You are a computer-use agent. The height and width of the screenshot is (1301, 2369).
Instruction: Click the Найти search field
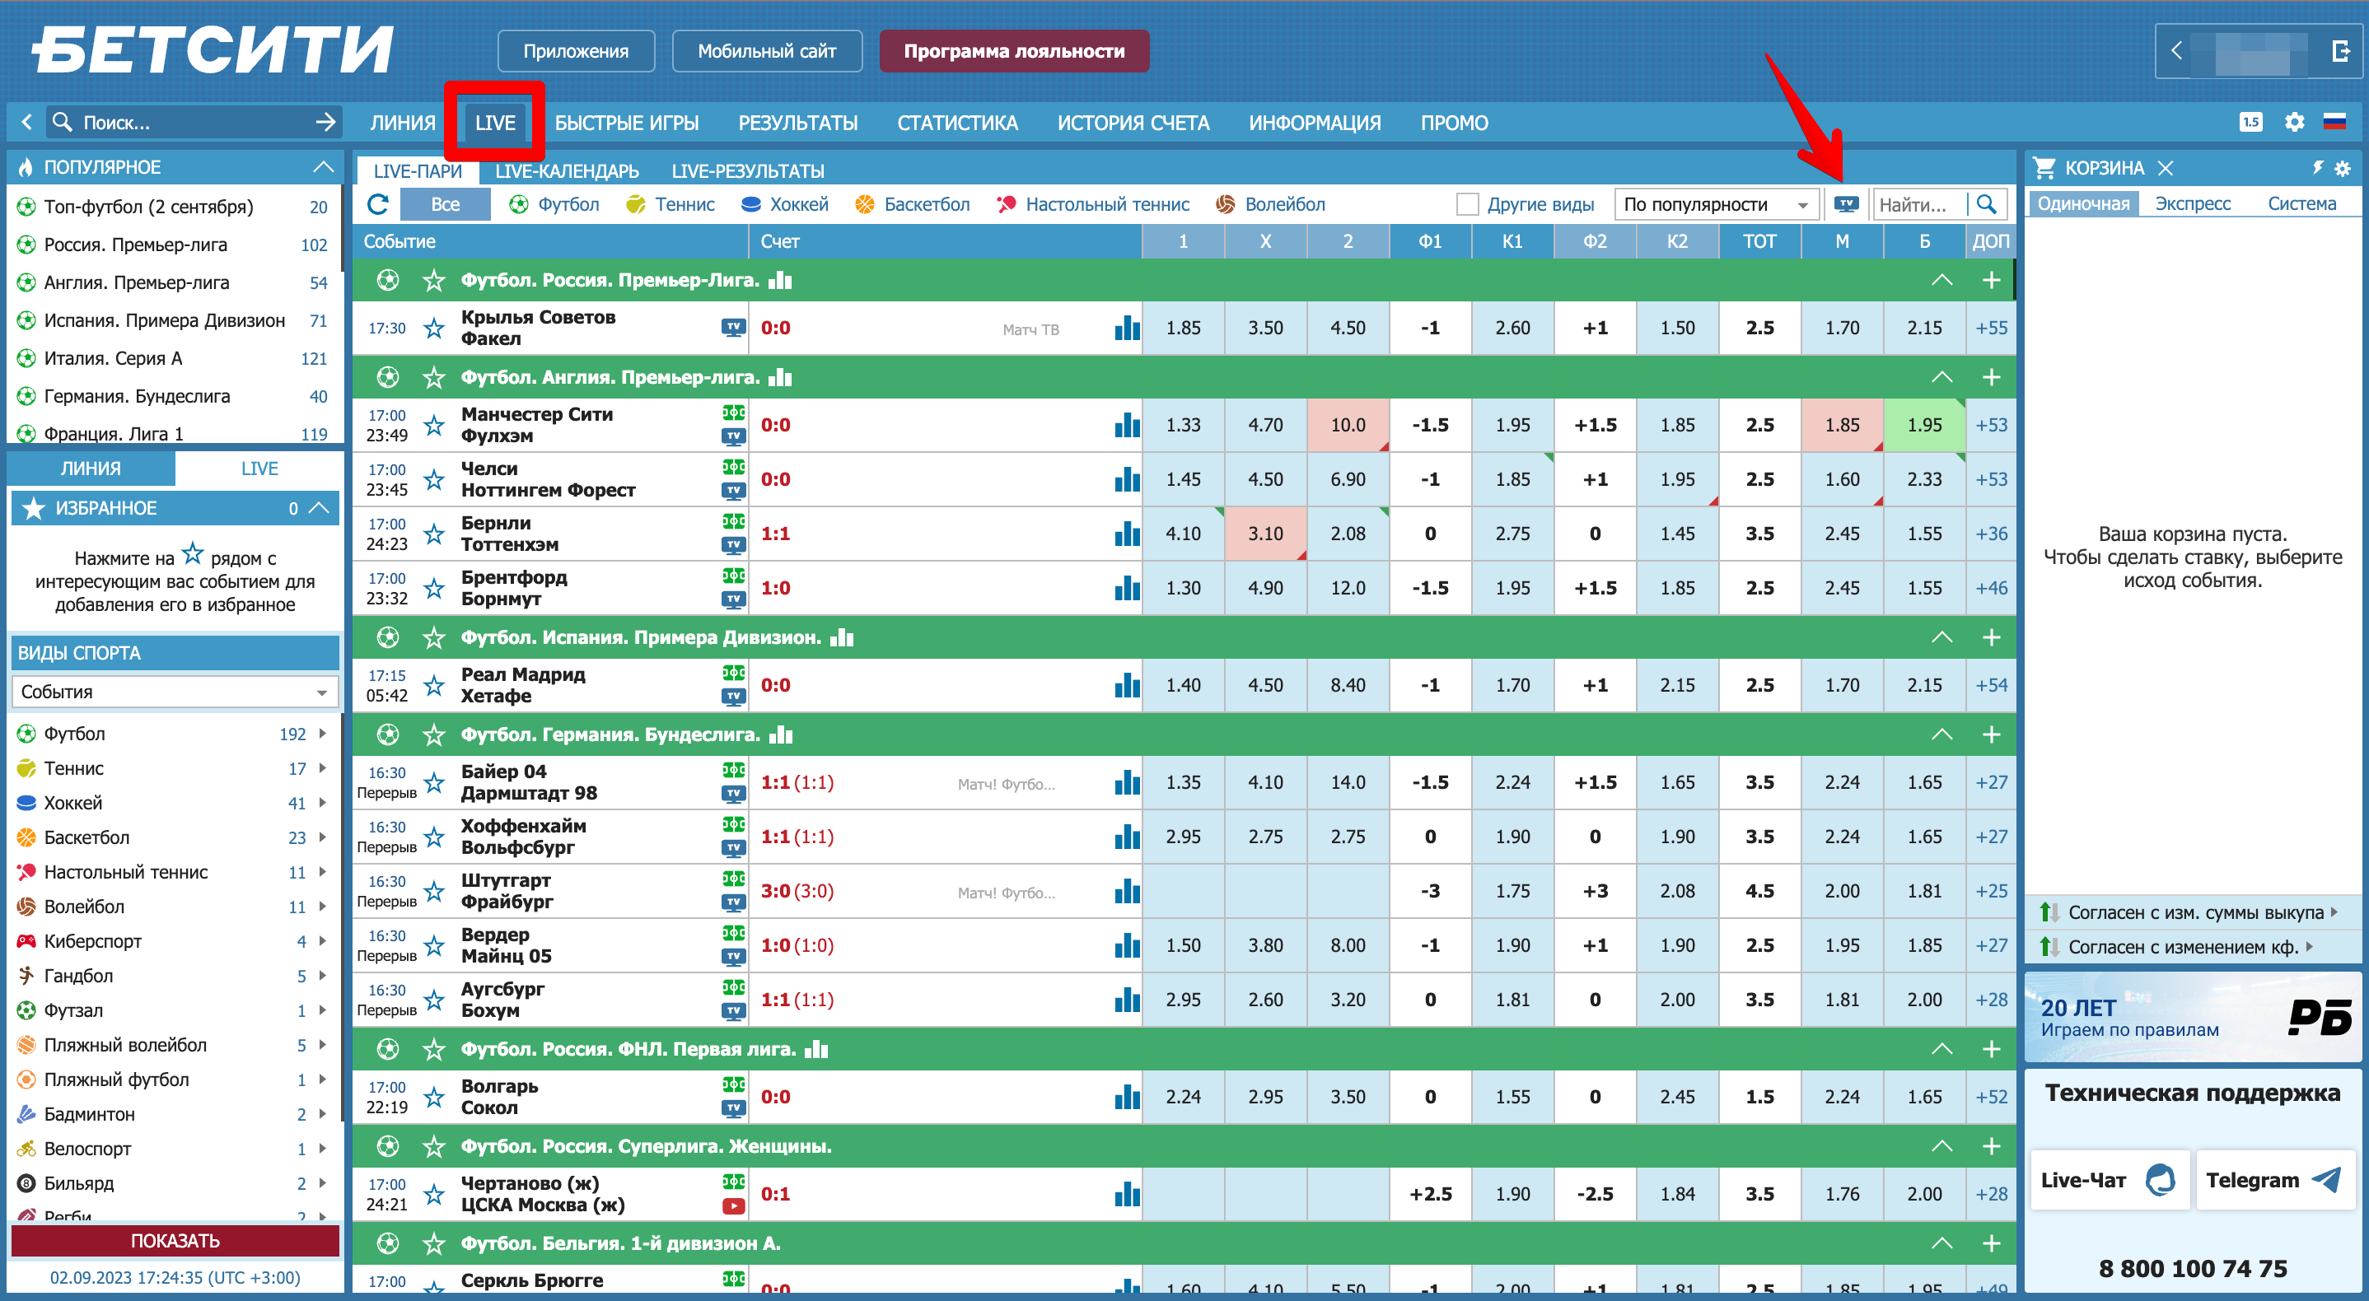pos(1919,204)
